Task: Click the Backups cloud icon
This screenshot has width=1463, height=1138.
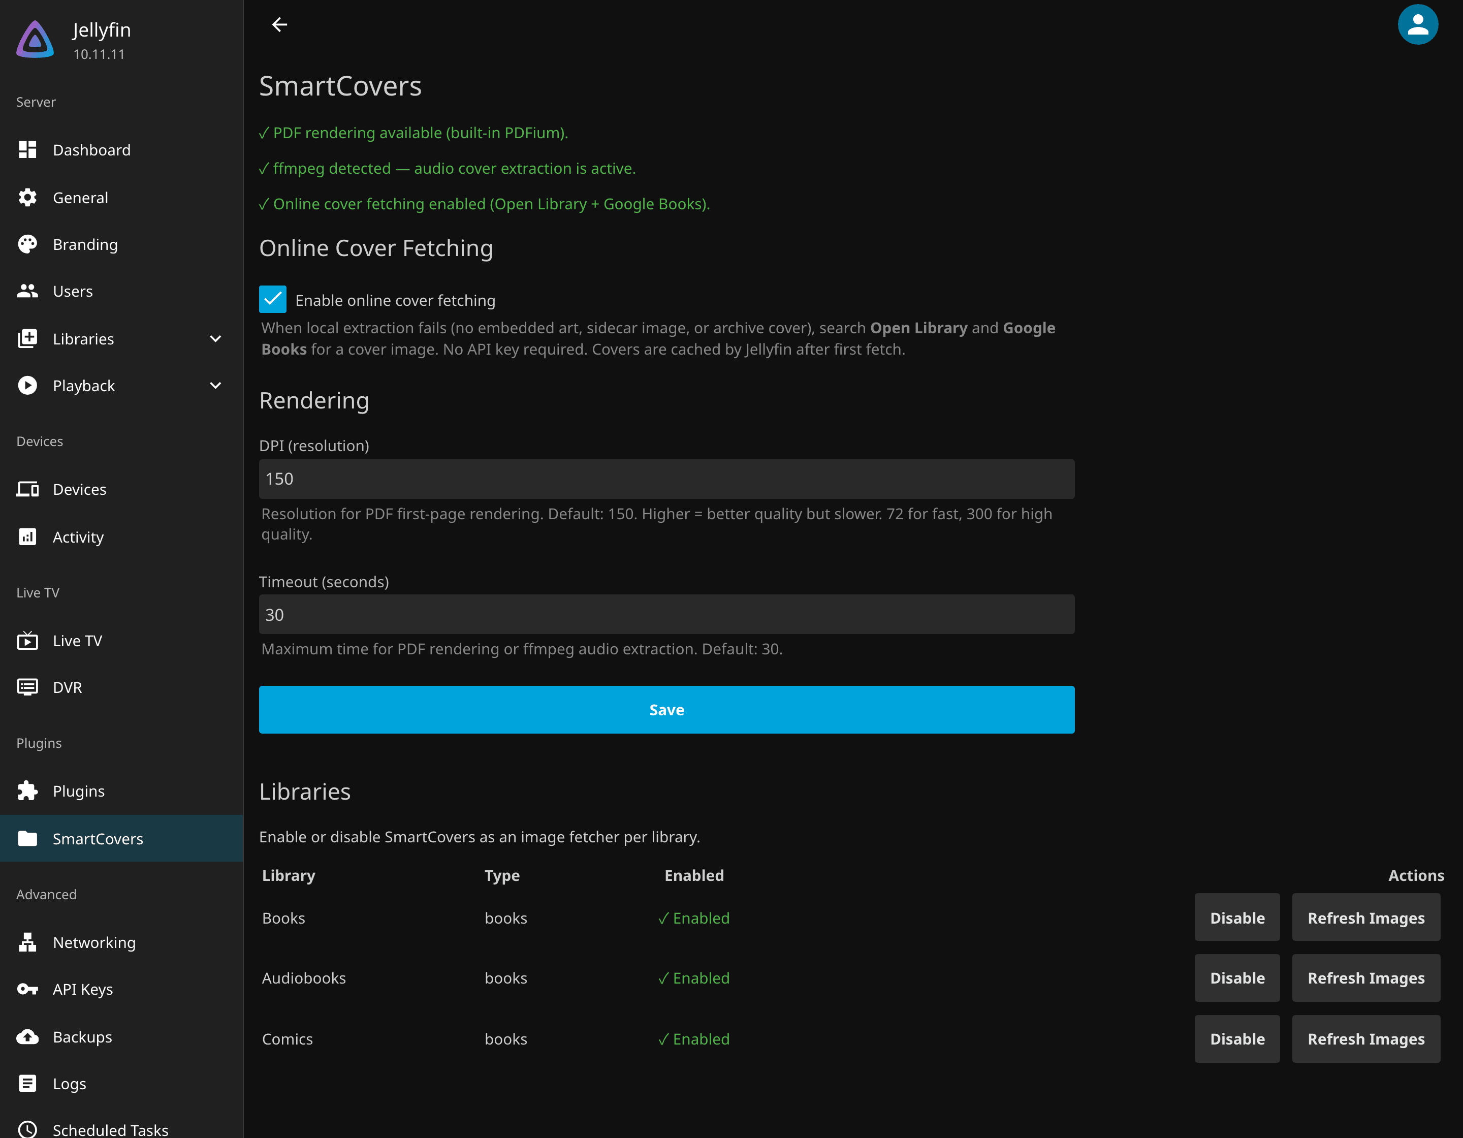Action: click(x=27, y=1036)
